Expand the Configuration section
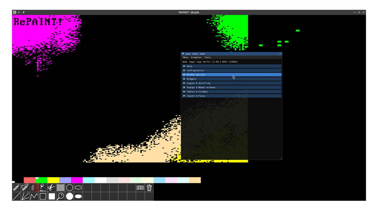The image size is (378, 215). 232,71
